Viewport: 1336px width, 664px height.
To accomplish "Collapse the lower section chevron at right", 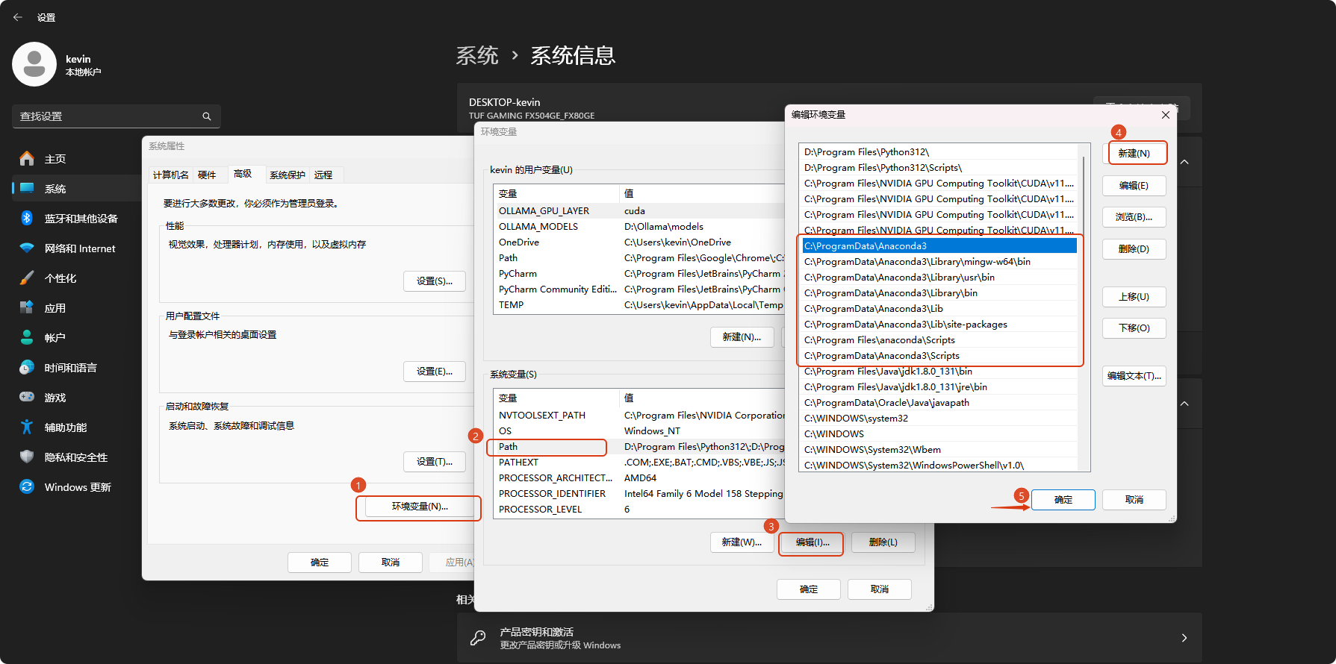I will click(1184, 404).
